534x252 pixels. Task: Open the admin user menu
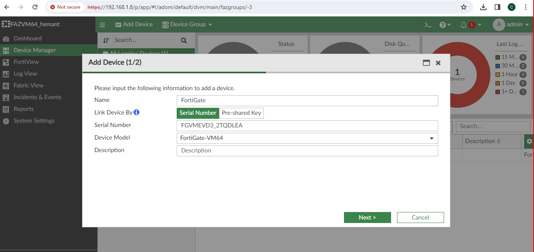pos(511,24)
